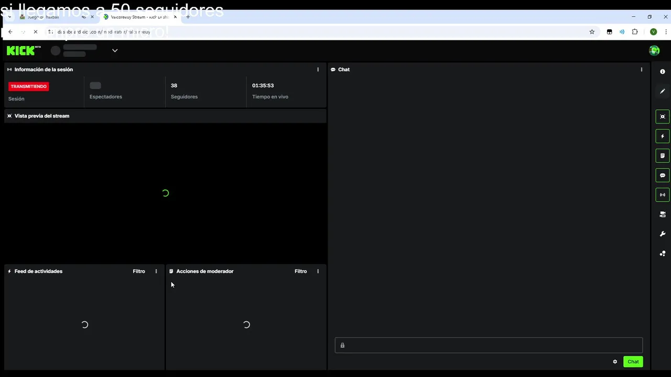Toggle the chat panel sidebar icon
Image resolution: width=671 pixels, height=377 pixels.
pos(663,175)
